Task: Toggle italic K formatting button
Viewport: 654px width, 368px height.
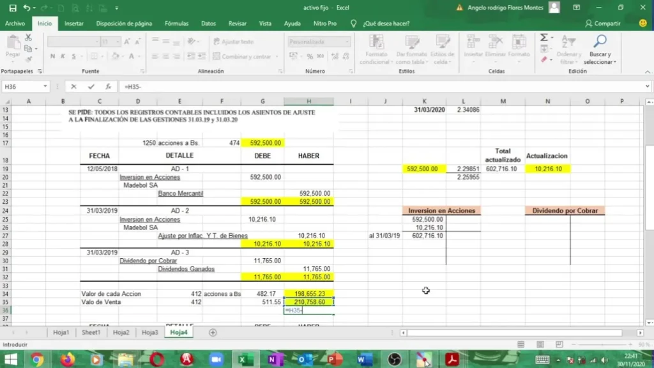Action: point(63,56)
